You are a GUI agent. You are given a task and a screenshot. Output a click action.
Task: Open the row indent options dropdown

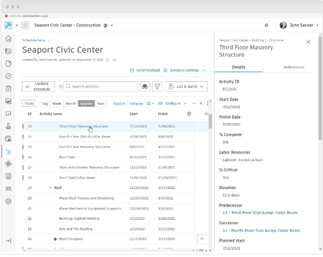[150, 103]
